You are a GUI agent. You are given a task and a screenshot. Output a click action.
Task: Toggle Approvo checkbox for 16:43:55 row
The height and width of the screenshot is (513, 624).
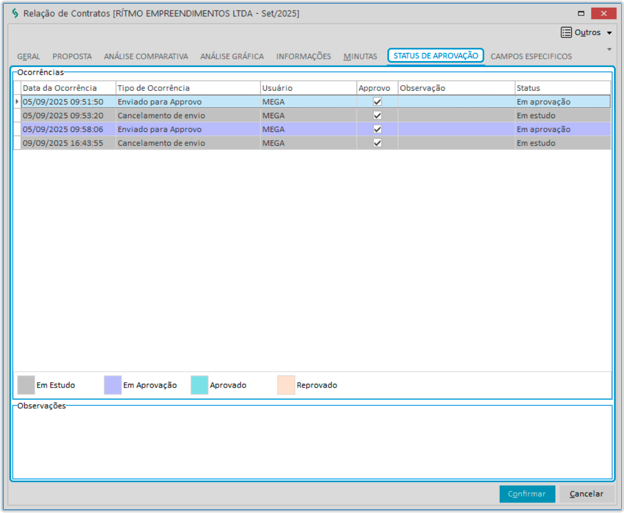[377, 143]
